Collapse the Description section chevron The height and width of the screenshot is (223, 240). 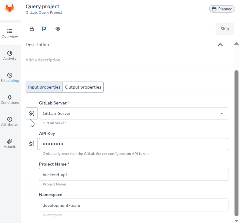[x=220, y=45]
